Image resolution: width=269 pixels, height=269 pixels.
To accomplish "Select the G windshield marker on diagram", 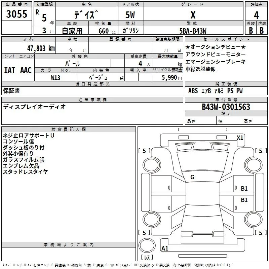I will pyautogui.click(x=192, y=177).
